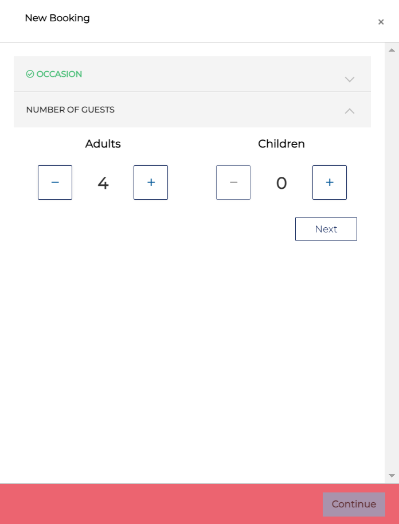Collapse the Number of Guests chevron
399x524 pixels.
[349, 111]
